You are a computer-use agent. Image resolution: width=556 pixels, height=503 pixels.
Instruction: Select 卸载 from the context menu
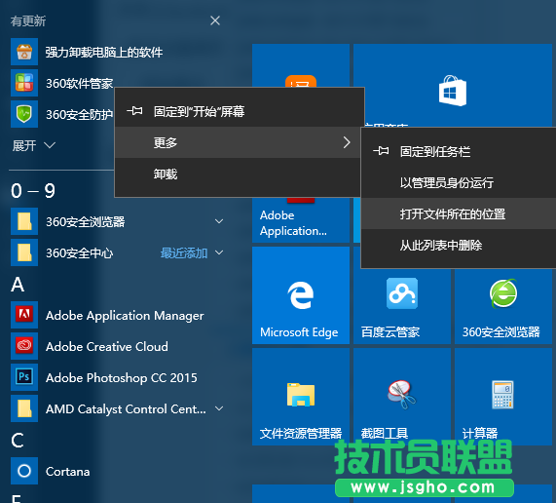(238, 174)
